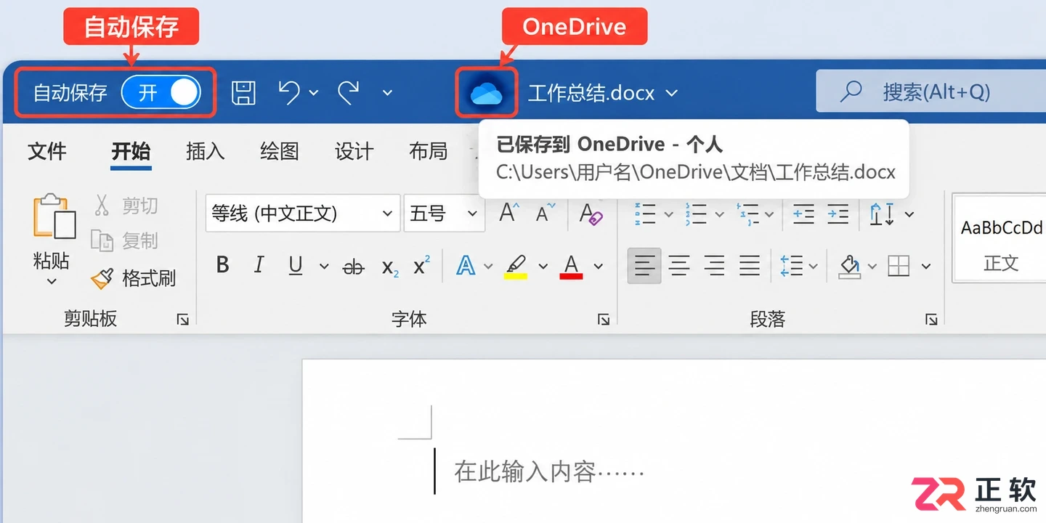
Task: Click the 剪切 cut button
Action: pyautogui.click(x=126, y=206)
